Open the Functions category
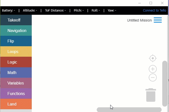Screen dimensions: 169x112 tap(16, 93)
